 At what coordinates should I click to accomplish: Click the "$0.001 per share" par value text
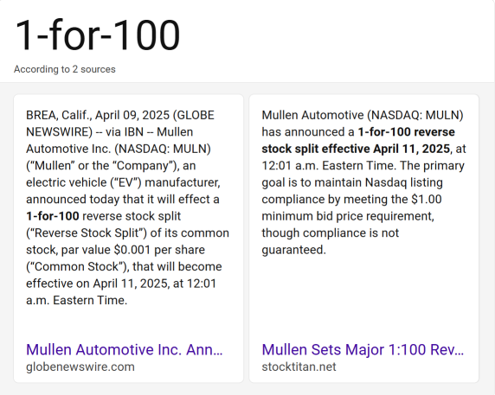[x=159, y=250]
